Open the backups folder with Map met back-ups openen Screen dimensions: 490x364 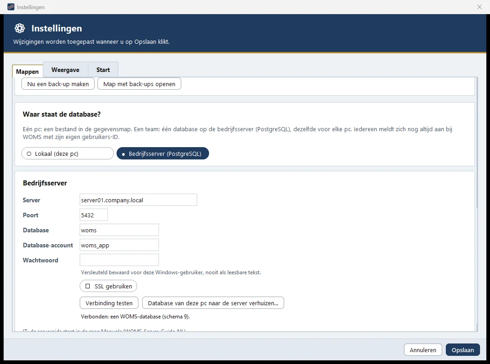pyautogui.click(x=139, y=84)
